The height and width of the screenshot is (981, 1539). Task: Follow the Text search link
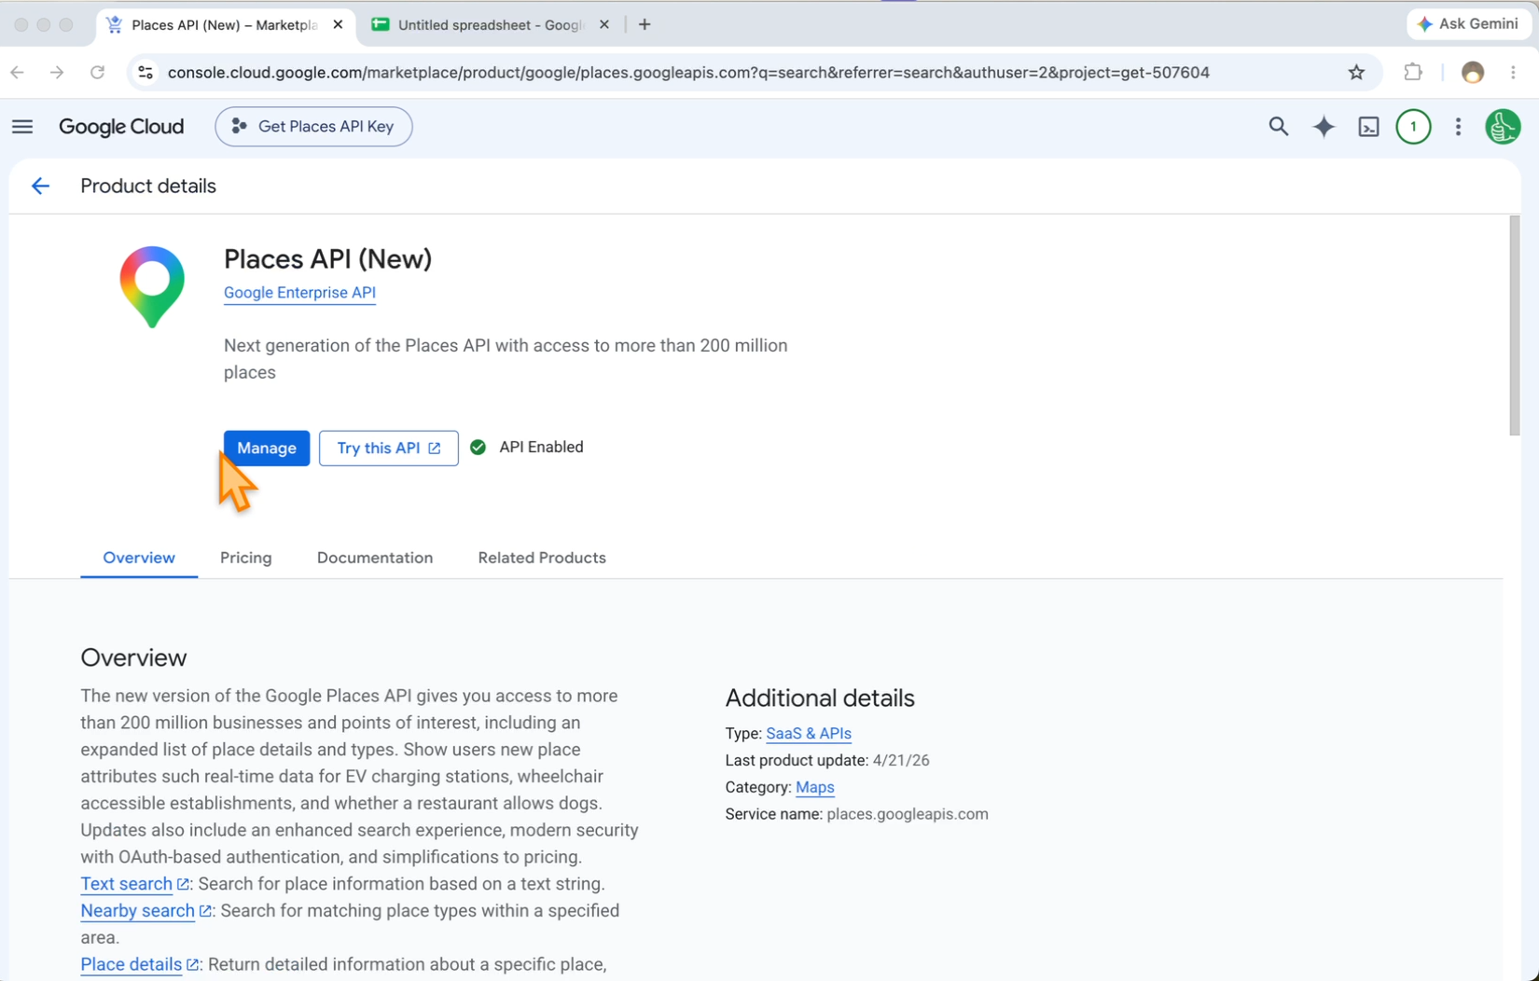click(x=127, y=884)
